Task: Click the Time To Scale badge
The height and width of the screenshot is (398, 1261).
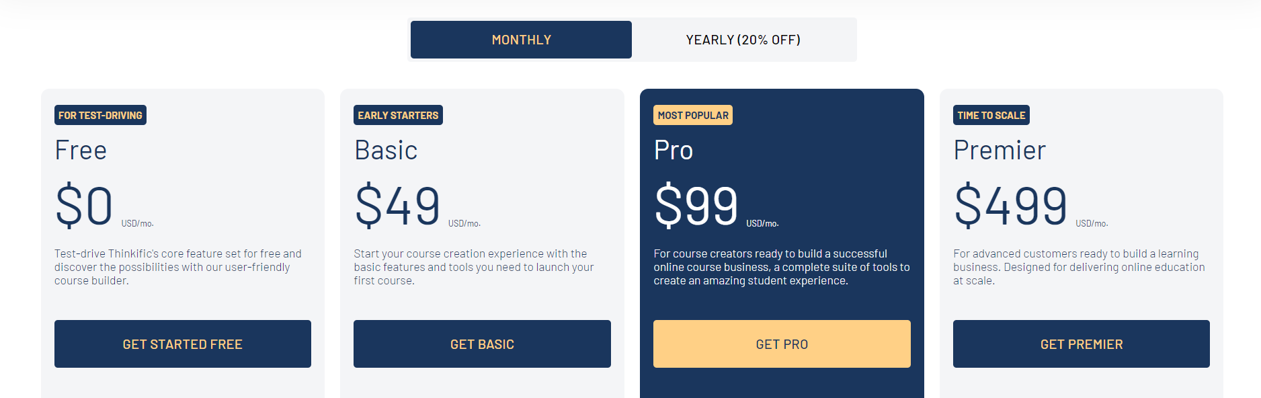Action: (991, 115)
